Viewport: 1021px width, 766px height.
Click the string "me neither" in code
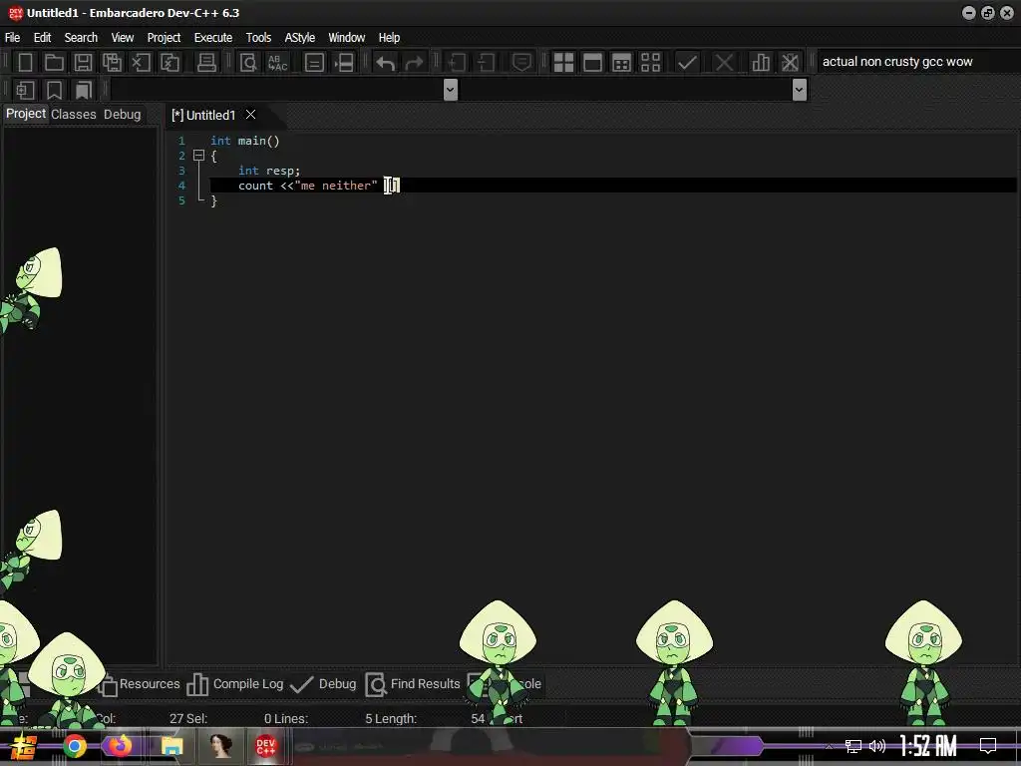(336, 186)
